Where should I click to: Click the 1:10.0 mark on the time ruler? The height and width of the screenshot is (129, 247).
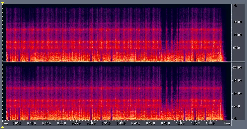[210, 123]
